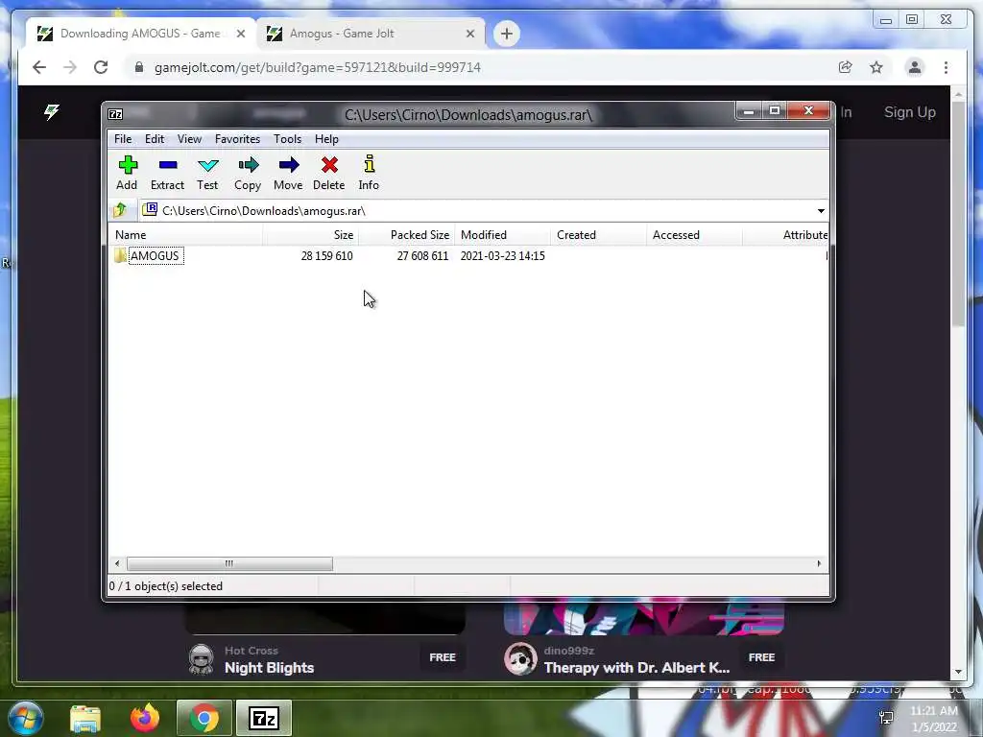Close the Downloading AMOGUS tab

tap(241, 34)
